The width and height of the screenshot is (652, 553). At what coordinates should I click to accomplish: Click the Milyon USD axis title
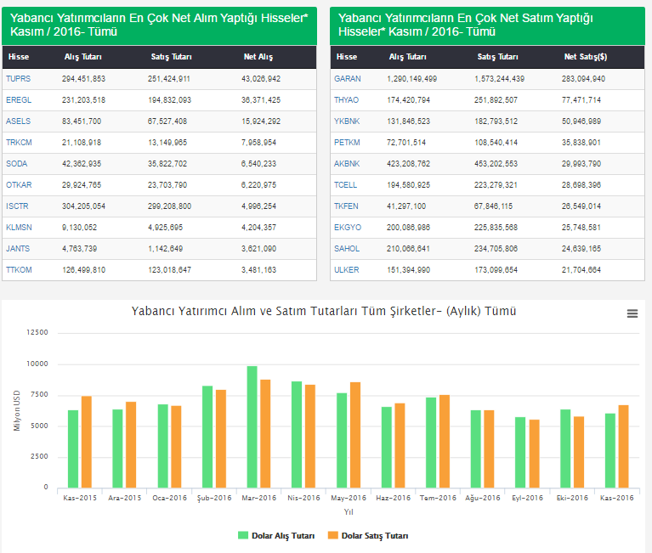coord(17,410)
